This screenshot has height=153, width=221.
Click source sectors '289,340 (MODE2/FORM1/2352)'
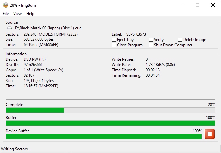(x=50, y=34)
